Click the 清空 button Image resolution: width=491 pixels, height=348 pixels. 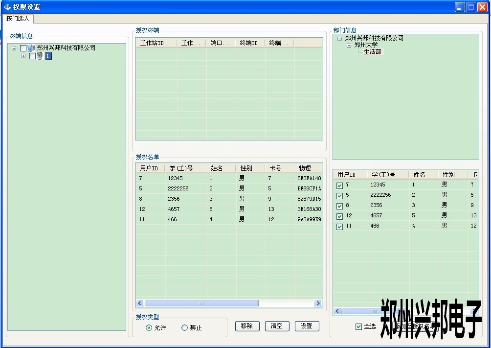pyautogui.click(x=277, y=326)
